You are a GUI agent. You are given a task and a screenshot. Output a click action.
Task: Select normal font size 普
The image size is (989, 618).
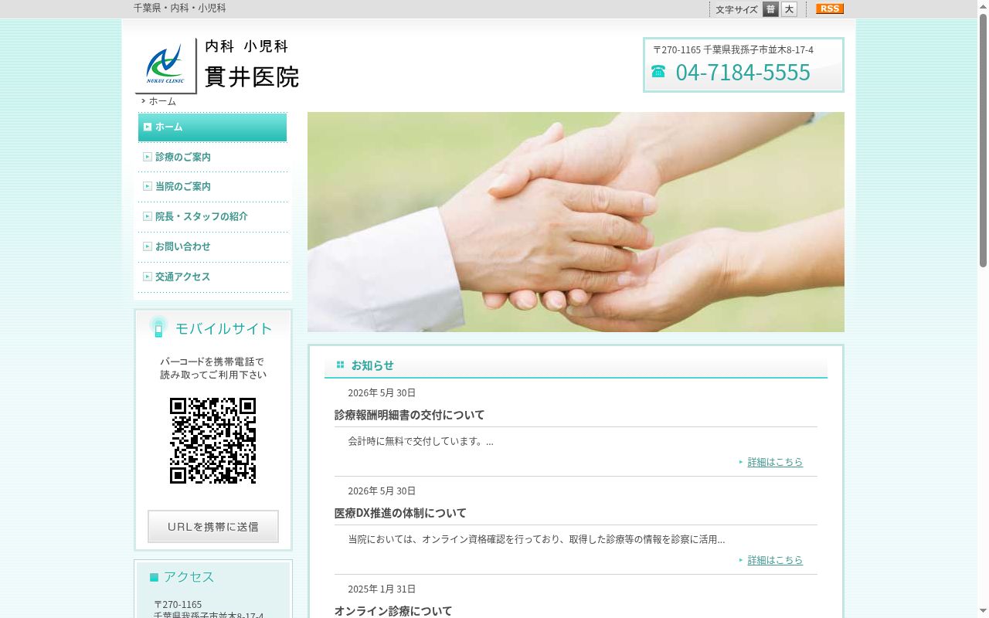770,9
